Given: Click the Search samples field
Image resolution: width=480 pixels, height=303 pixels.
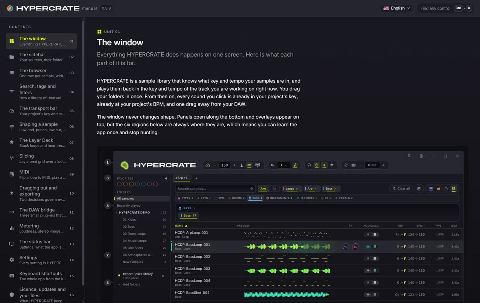Looking at the screenshot, I should point(215,189).
